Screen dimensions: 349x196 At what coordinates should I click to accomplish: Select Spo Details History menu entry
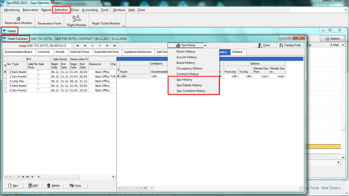(x=189, y=85)
